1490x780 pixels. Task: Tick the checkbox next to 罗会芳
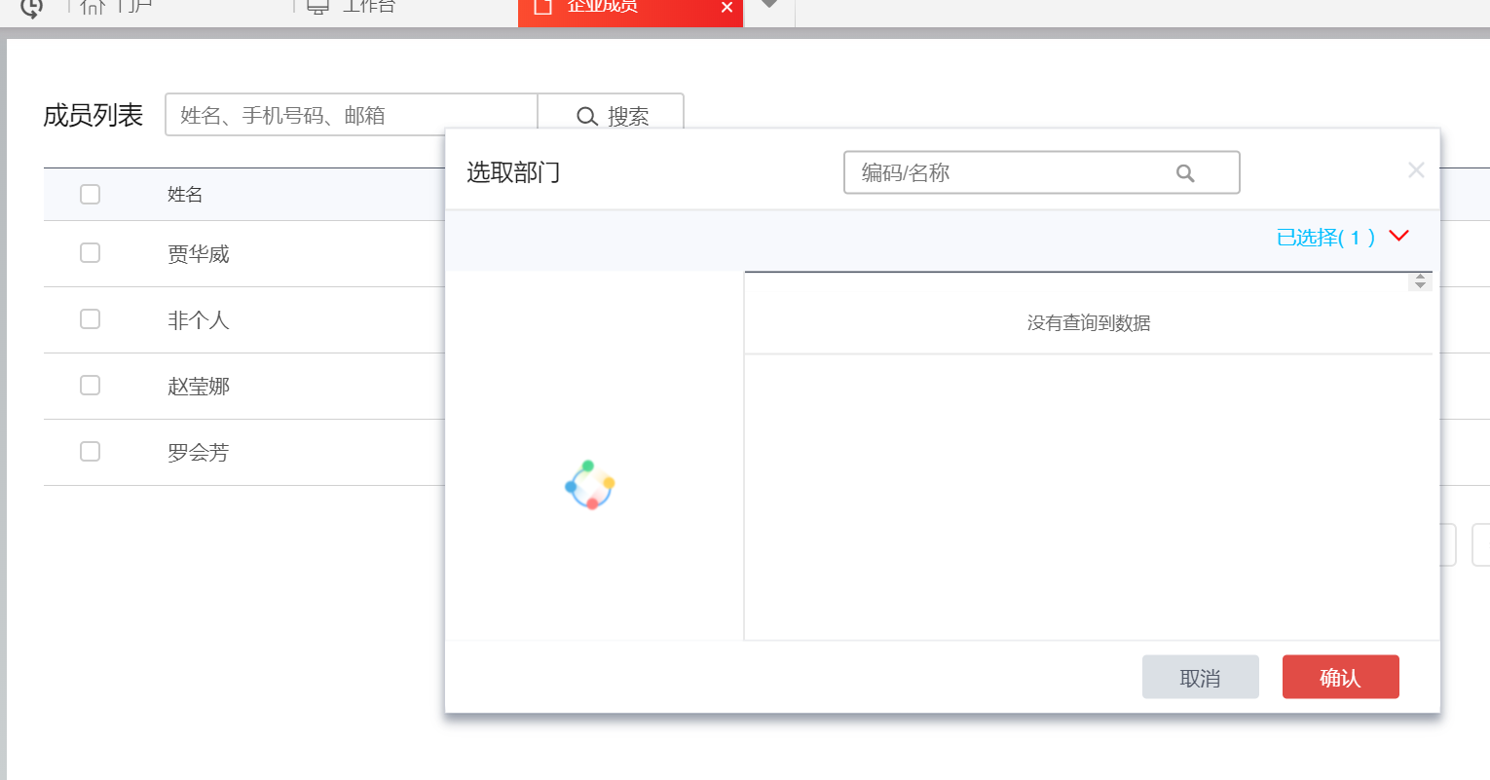[x=90, y=452]
